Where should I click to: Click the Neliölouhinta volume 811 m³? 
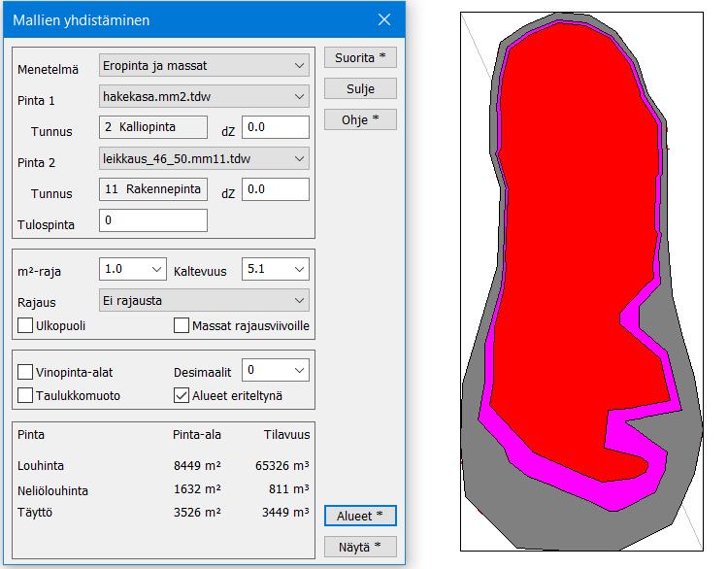point(289,489)
